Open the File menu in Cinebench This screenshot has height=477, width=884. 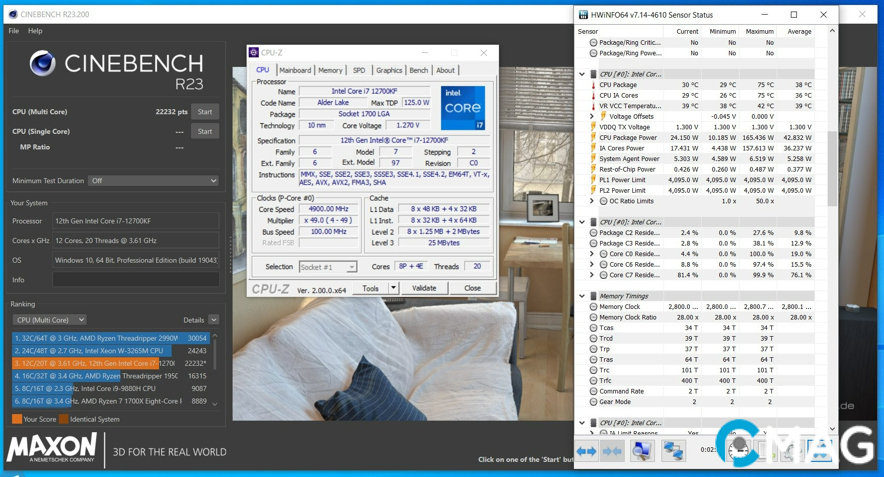tap(14, 31)
